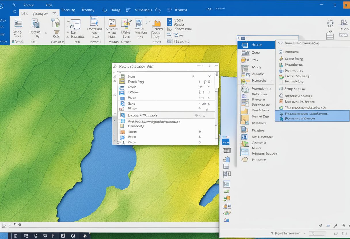
Task: Select the yellow triangle icon in the submenu
Action: (x=281, y=59)
